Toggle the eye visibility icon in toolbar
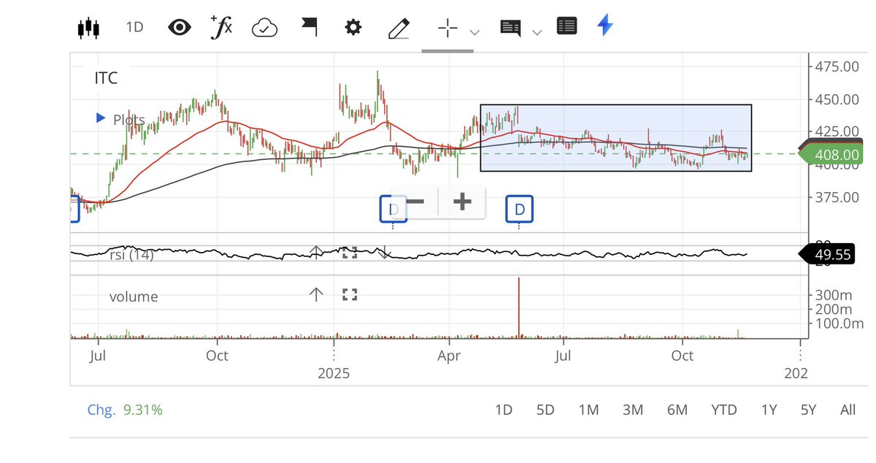Viewport: 876px width, 463px height. [x=179, y=28]
